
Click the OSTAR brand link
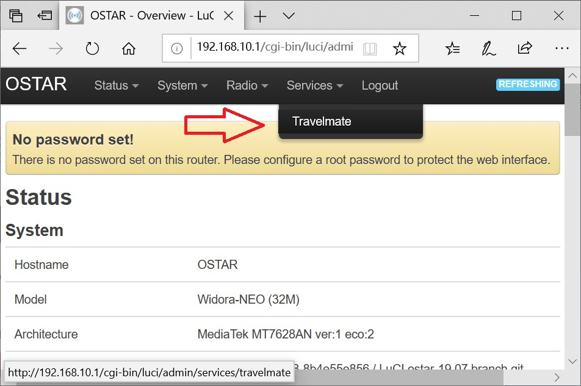(36, 84)
